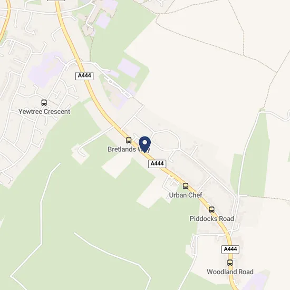Select the Bretlands Way bus stop icon

129,140
